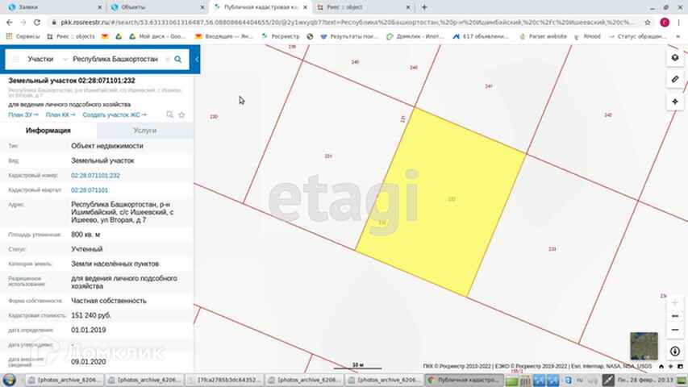Click the diamond icon in the map footer
688x387 pixels.
671,366
